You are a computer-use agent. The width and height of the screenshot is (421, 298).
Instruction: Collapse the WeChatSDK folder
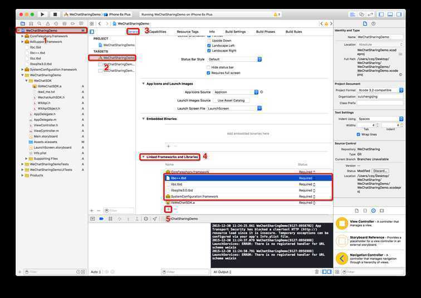[x=26, y=81]
